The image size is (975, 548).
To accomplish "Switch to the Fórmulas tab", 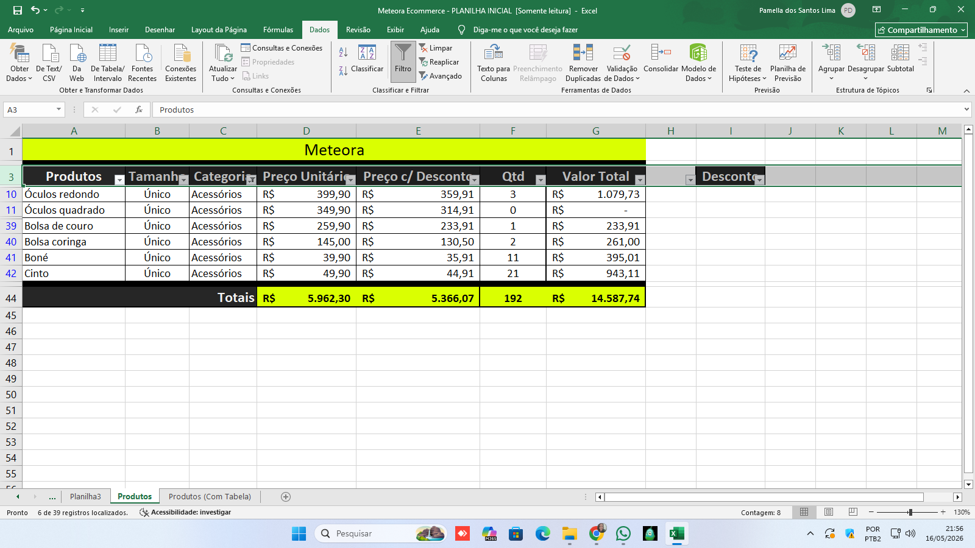I will coord(278,30).
